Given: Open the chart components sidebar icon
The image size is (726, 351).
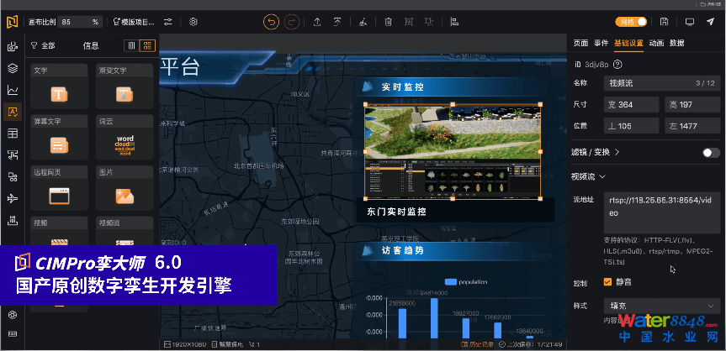Looking at the screenshot, I should [x=13, y=90].
